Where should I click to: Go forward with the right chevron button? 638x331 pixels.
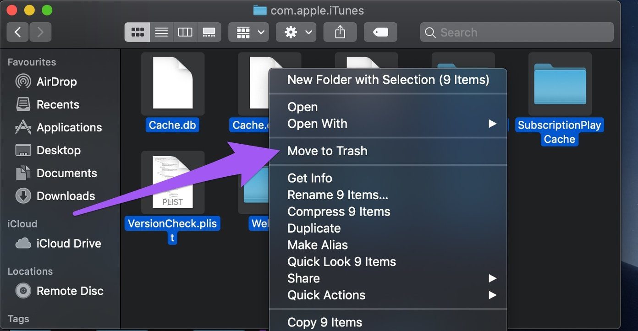click(x=40, y=32)
